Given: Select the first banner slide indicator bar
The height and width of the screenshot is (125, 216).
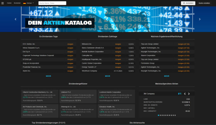Looking at the screenshot, I should 102,29.
